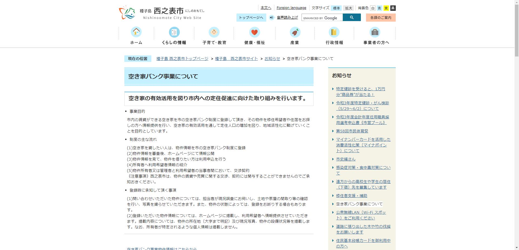Click the 各課のご案内 button
519x250 pixels.
coord(381,17)
